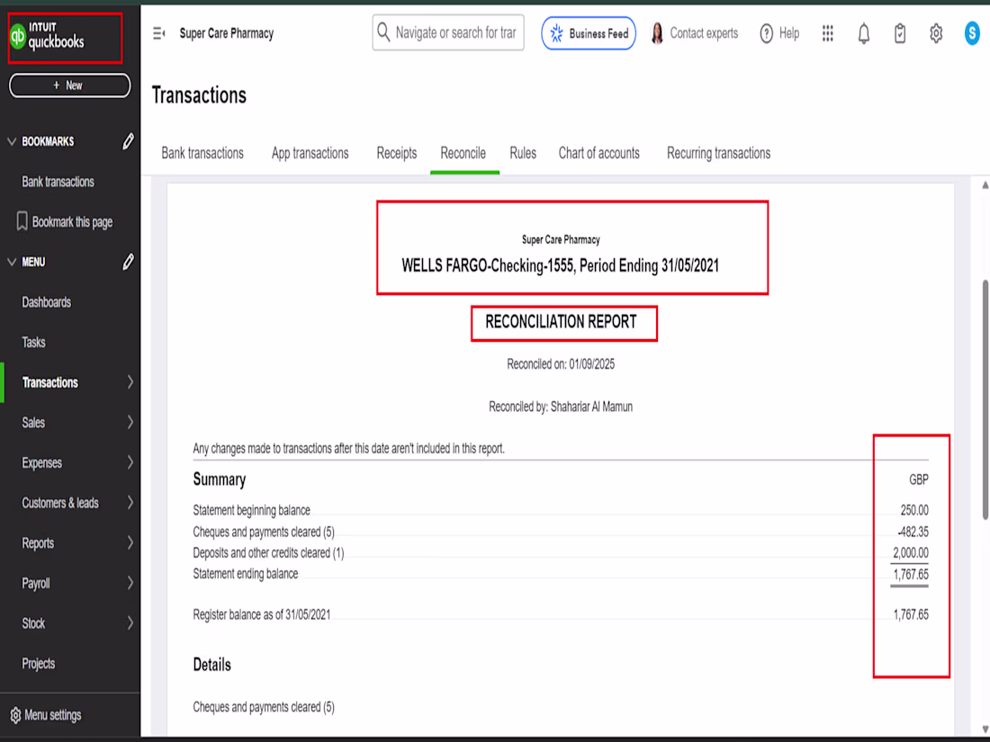Open the Business Feed button
The width and height of the screenshot is (990, 742).
(x=589, y=33)
